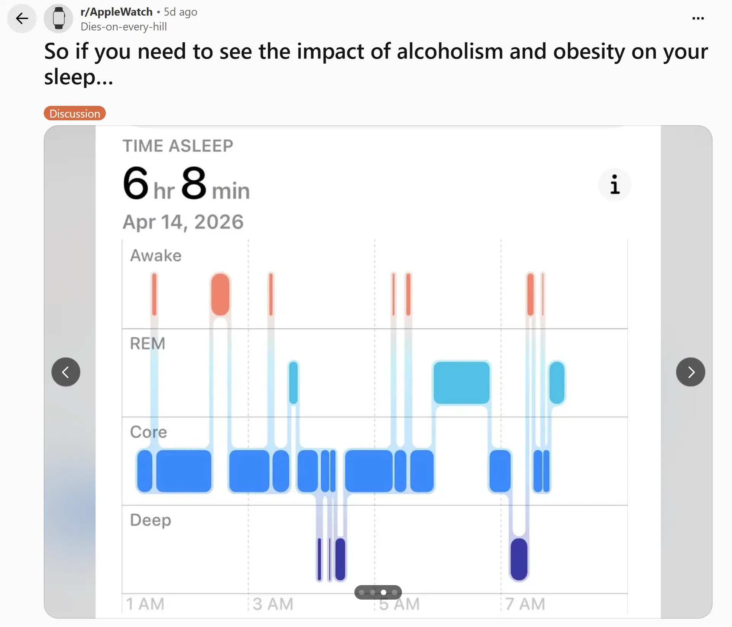Click the back arrow to exit the post
732x627 pixels.
pyautogui.click(x=22, y=18)
